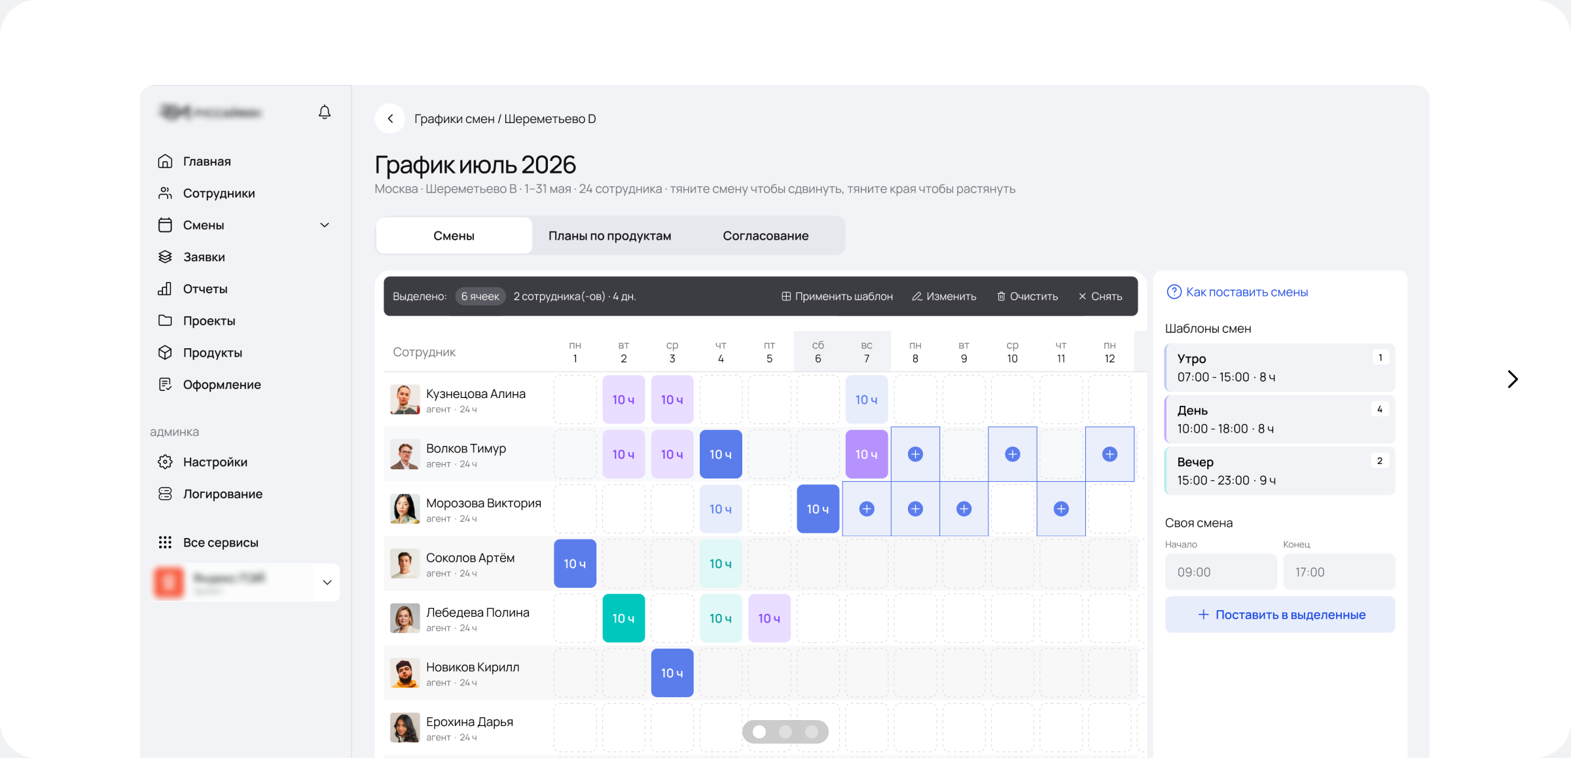Click the Сотрудник column header
The height and width of the screenshot is (758, 1571).
click(x=424, y=352)
